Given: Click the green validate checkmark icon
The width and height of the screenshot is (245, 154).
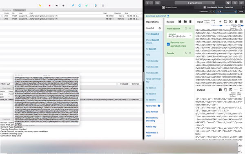Looking at the screenshot, I should [x=87, y=5].
